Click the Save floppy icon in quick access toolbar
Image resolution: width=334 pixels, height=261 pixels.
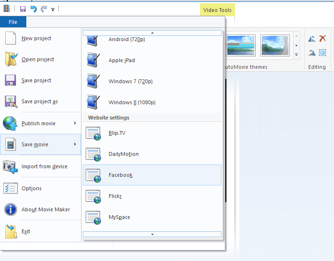point(23,9)
